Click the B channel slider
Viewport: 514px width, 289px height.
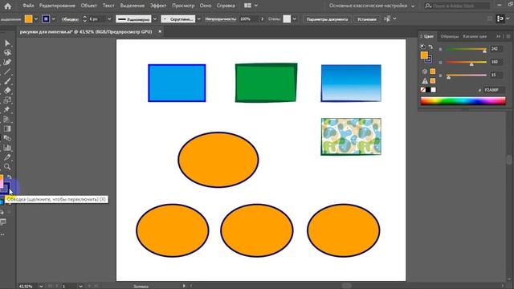pyautogui.click(x=466, y=75)
